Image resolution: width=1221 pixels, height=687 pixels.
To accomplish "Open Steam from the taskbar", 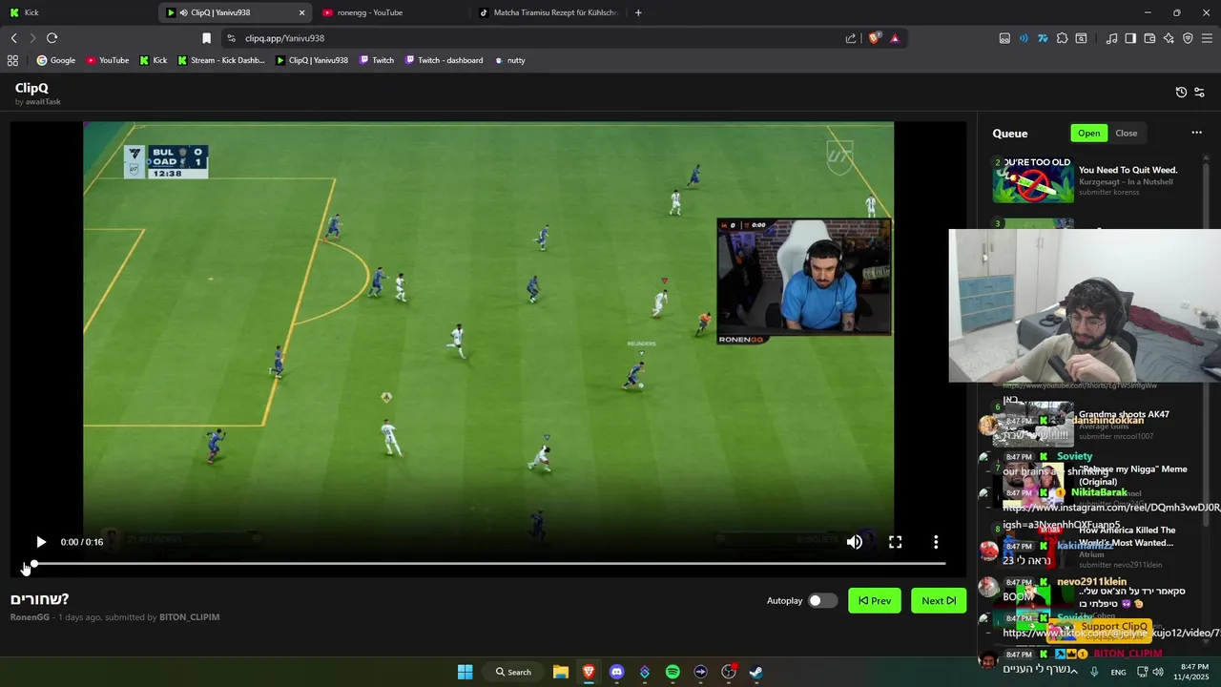I will pos(755,672).
